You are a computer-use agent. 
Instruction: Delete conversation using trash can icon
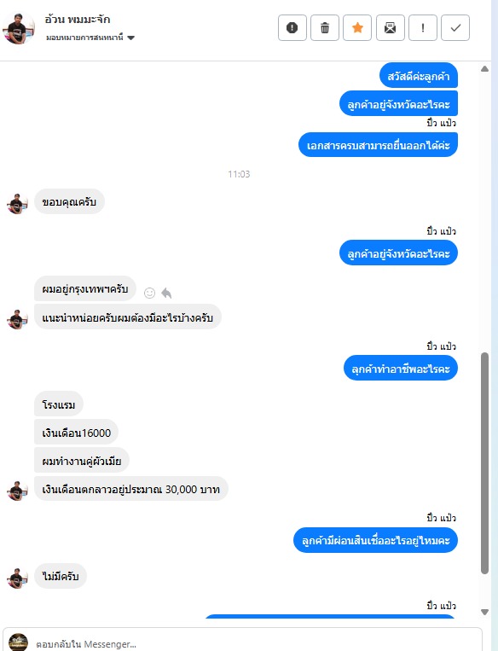pos(325,28)
